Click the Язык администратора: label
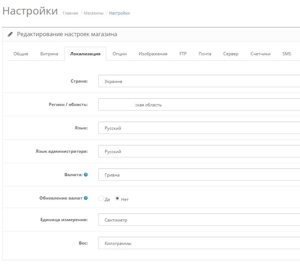Image resolution: width=300 pixels, height=269 pixels. click(x=62, y=151)
